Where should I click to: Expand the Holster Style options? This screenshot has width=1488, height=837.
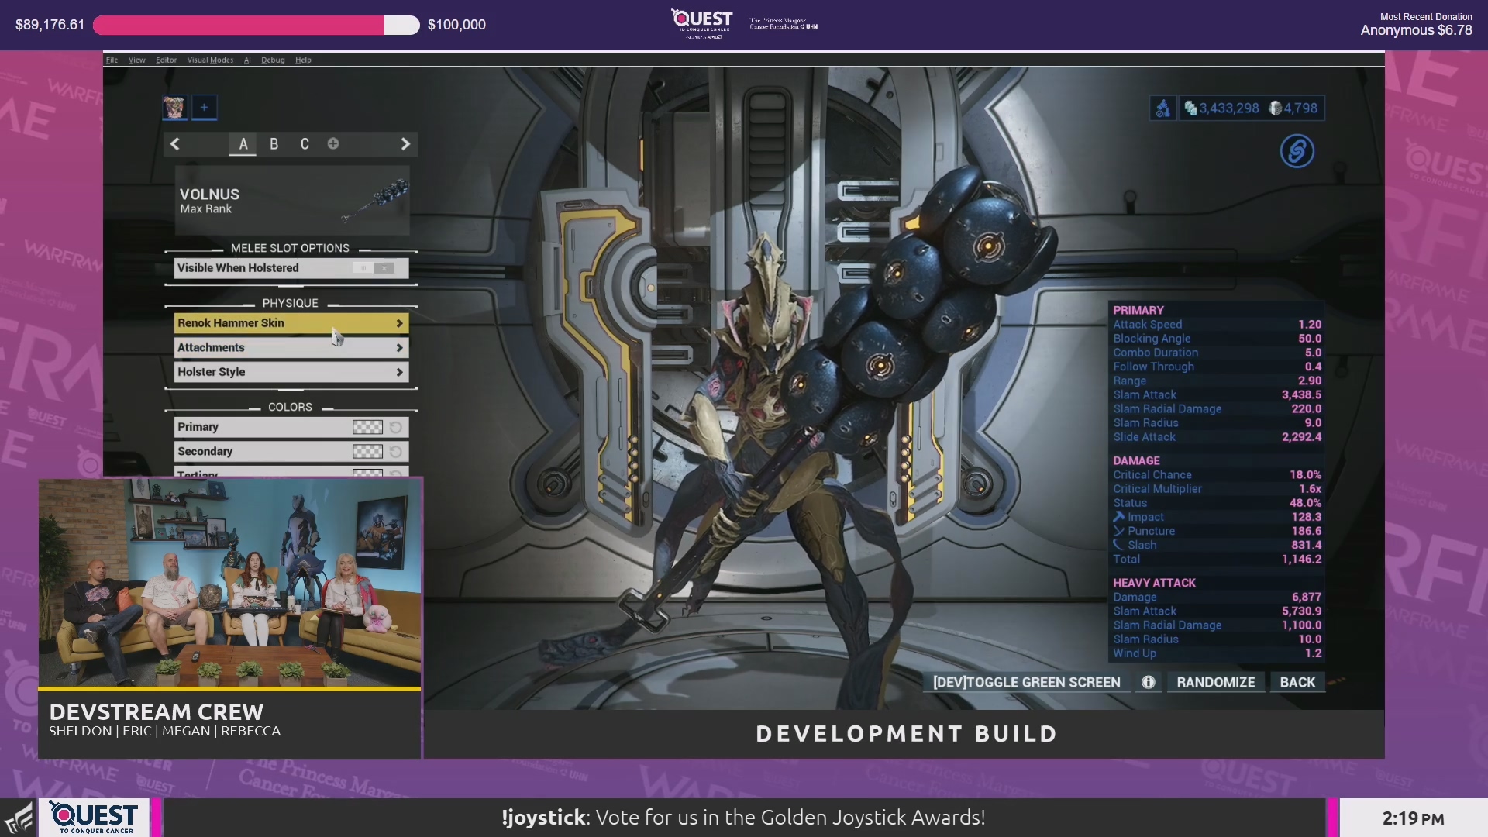click(x=291, y=372)
